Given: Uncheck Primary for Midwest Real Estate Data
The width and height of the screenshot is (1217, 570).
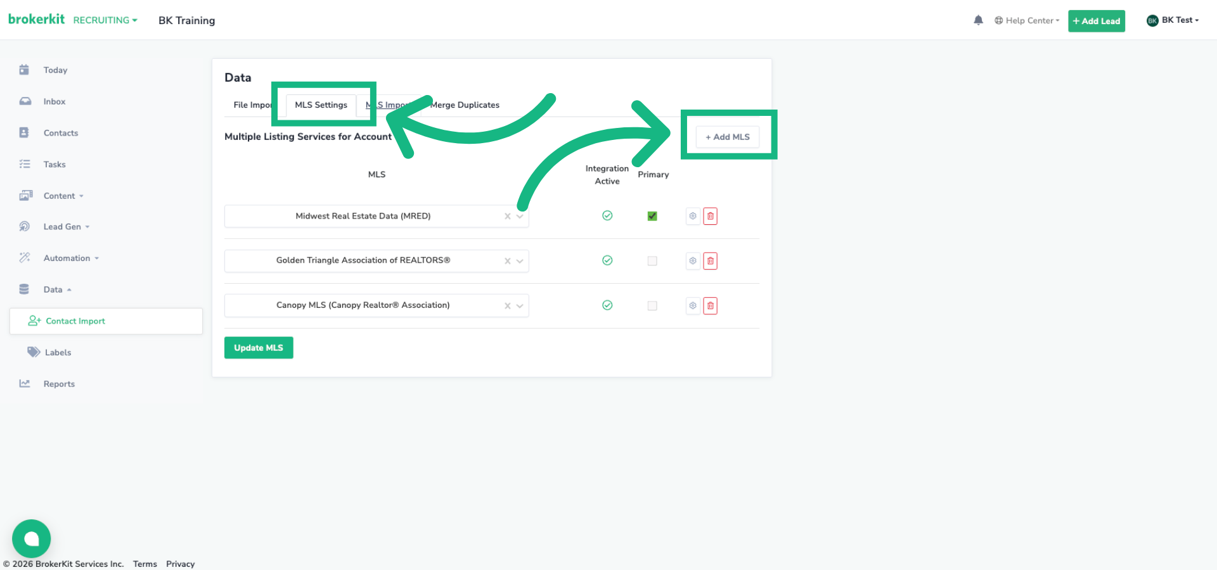Looking at the screenshot, I should click(652, 216).
